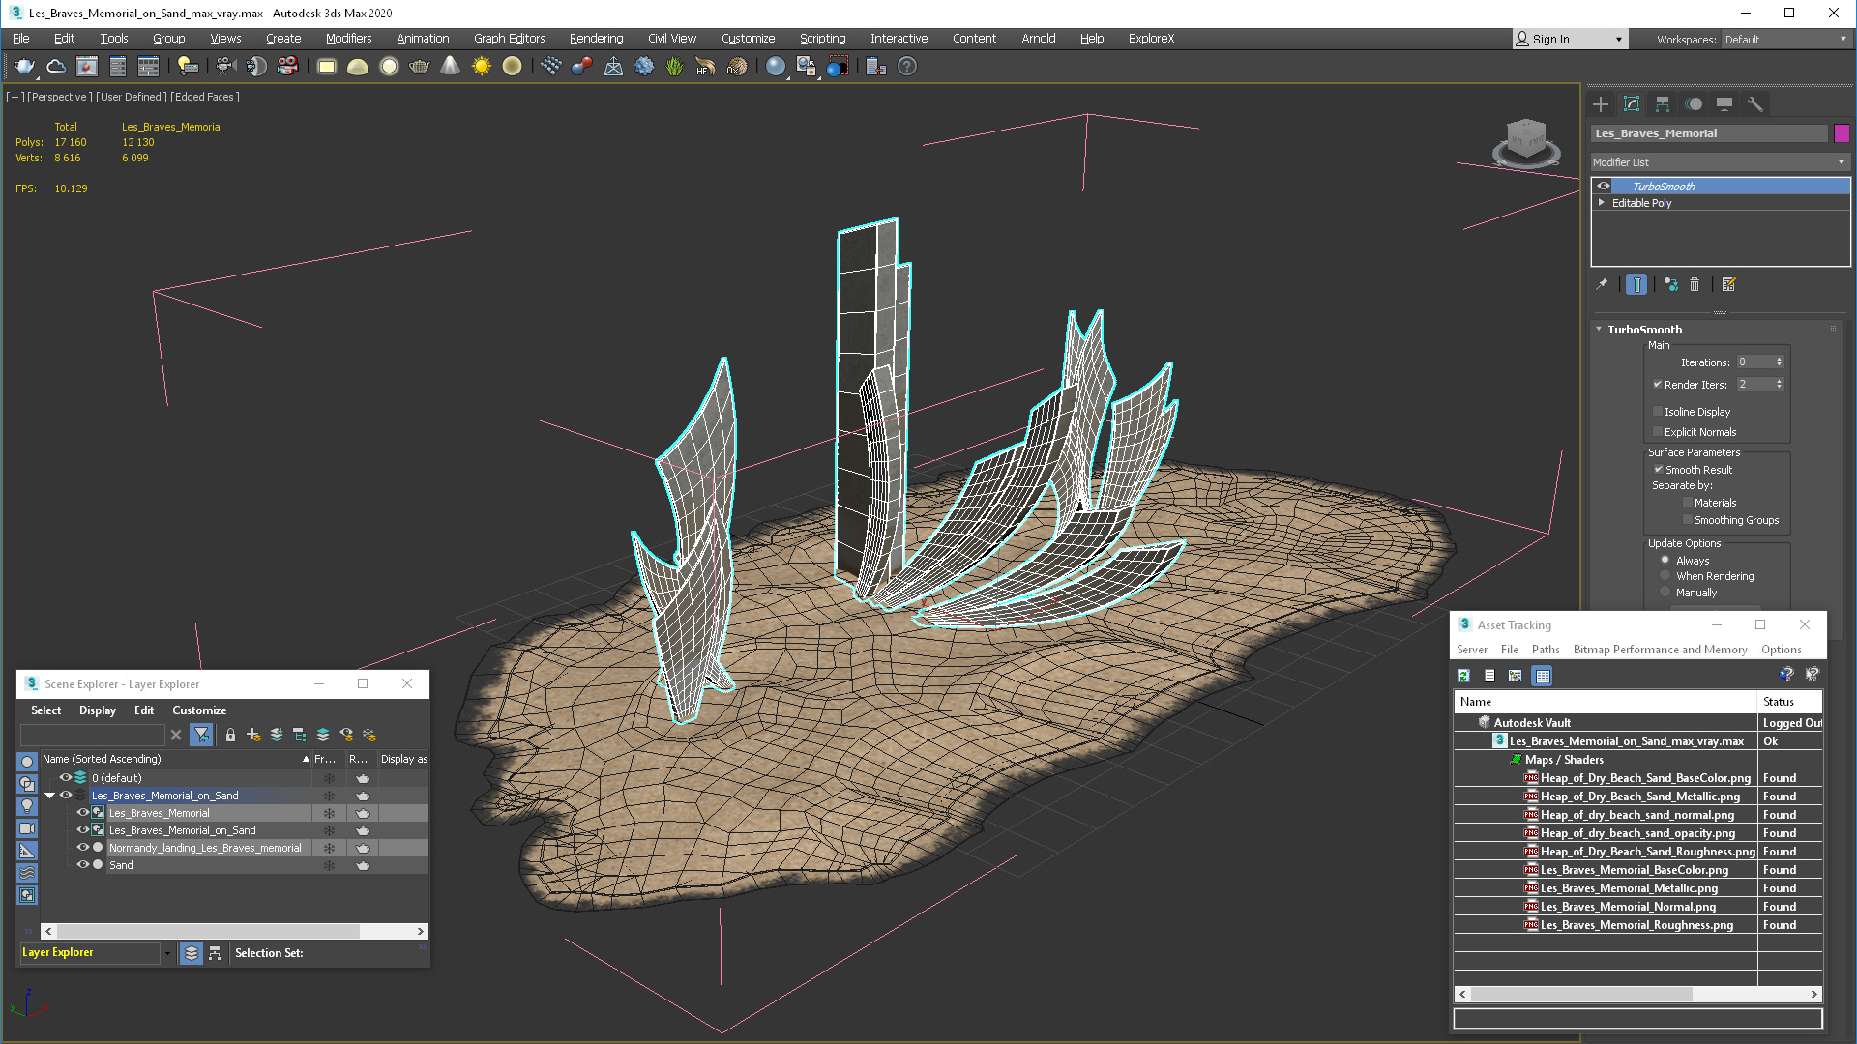This screenshot has height=1044, width=1857.
Task: Click Make Unique icon below modifier stack
Action: click(1671, 284)
